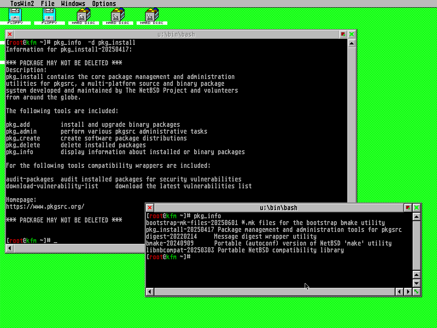Open the Options menu

(x=104, y=4)
